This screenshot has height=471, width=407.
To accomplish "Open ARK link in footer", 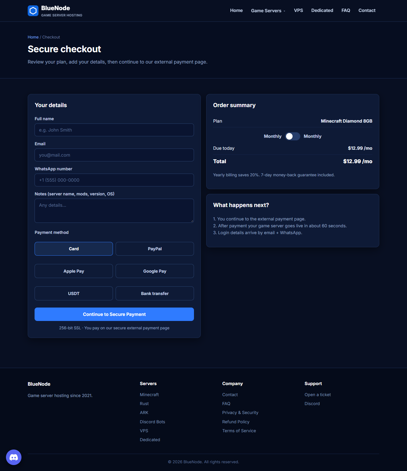I will point(144,413).
